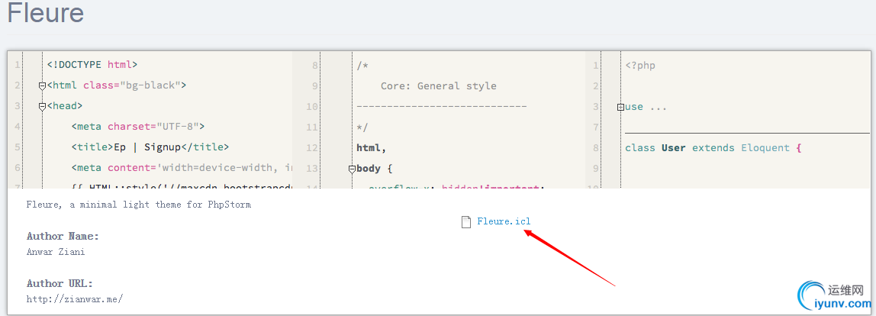The image size is (876, 316).
Task: Collapse the head tag fold marker
Action: click(x=42, y=106)
